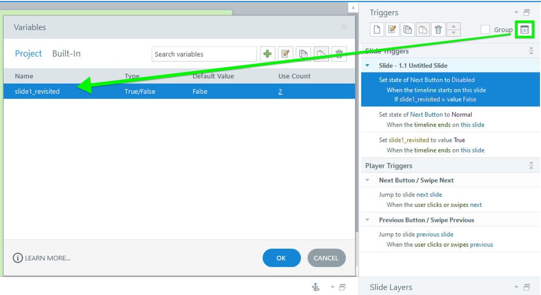Click slide1_revisited link in Set trigger

point(409,140)
